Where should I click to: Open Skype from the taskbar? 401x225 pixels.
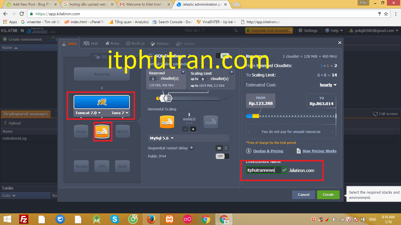(115, 219)
